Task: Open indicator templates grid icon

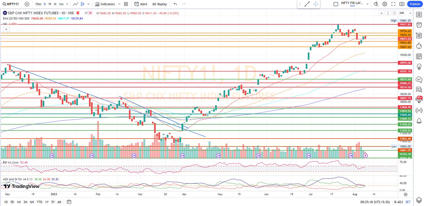Action: pos(126,4)
